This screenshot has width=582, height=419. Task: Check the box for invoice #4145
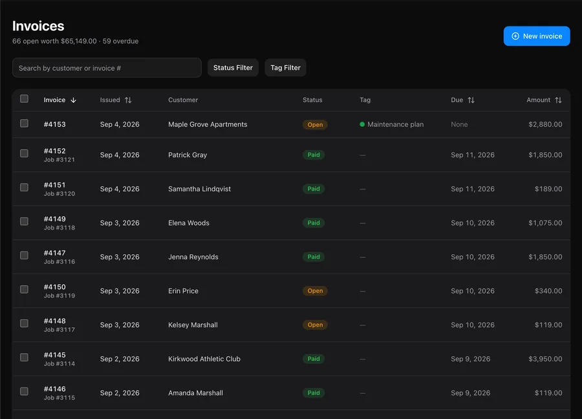pyautogui.click(x=24, y=358)
